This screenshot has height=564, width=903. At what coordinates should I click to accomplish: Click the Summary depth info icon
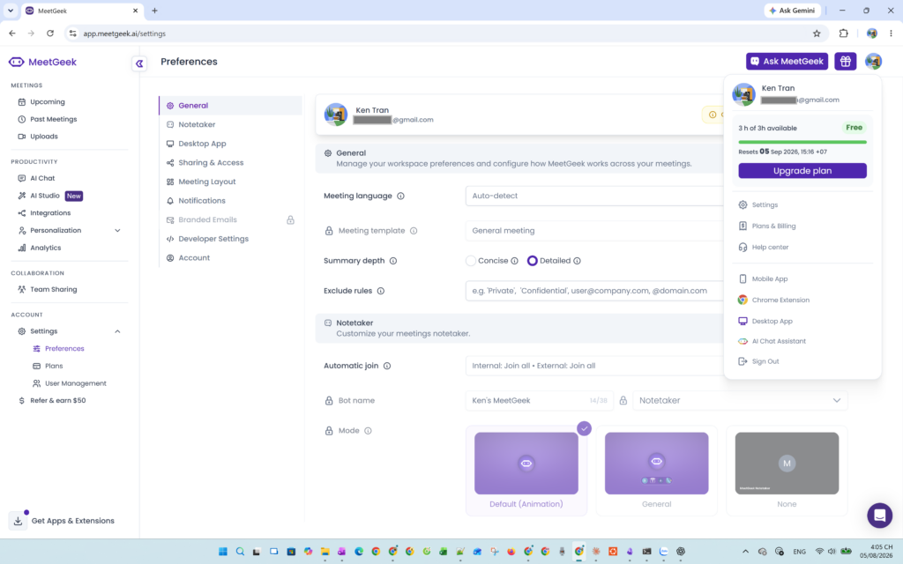393,261
